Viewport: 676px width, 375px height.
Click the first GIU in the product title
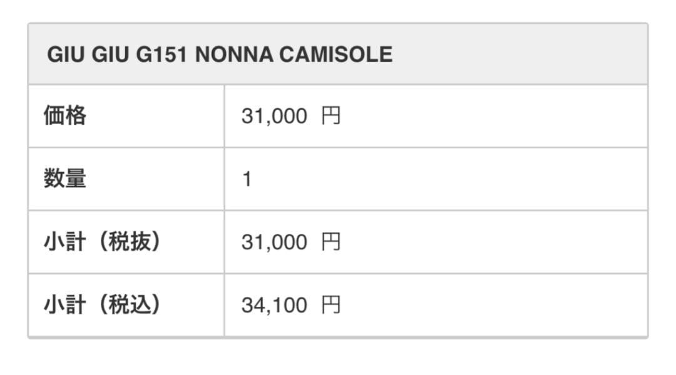pos(66,54)
